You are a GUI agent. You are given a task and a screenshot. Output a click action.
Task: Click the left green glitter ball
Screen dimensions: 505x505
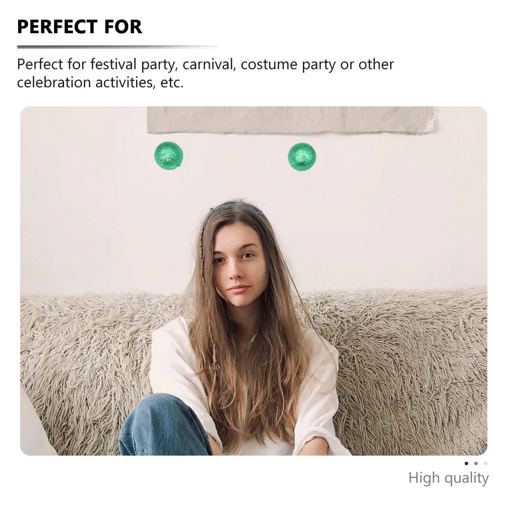point(168,156)
